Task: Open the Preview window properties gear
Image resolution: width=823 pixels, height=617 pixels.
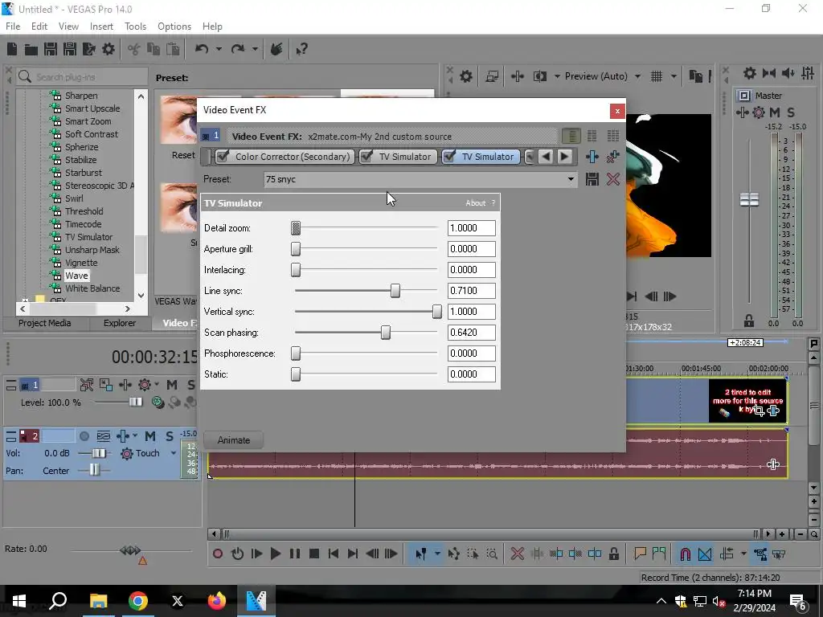Action: [x=465, y=76]
